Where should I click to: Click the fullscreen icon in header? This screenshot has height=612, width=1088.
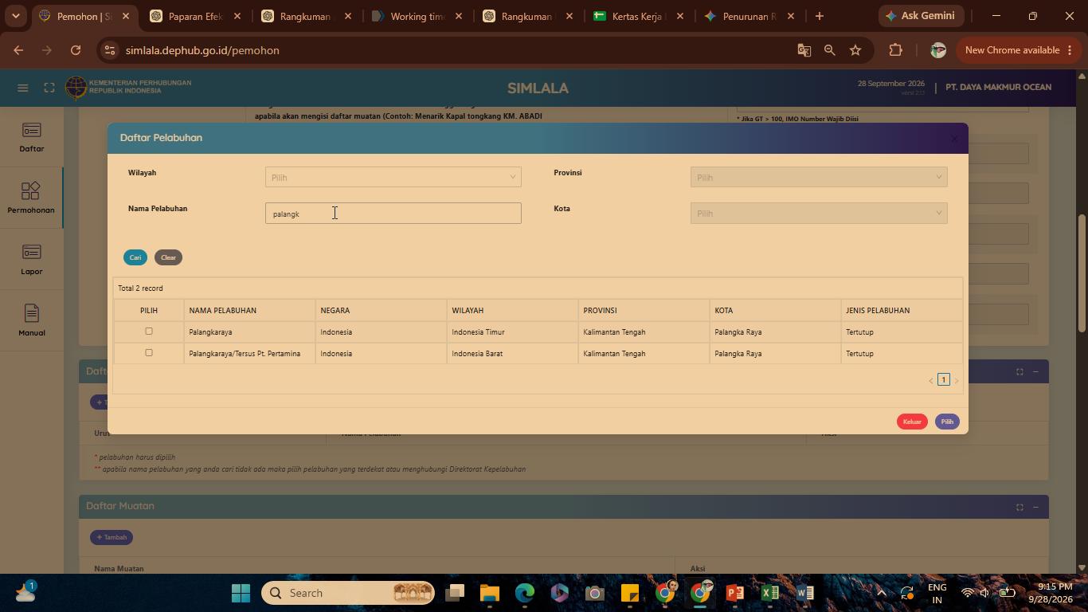coord(49,88)
